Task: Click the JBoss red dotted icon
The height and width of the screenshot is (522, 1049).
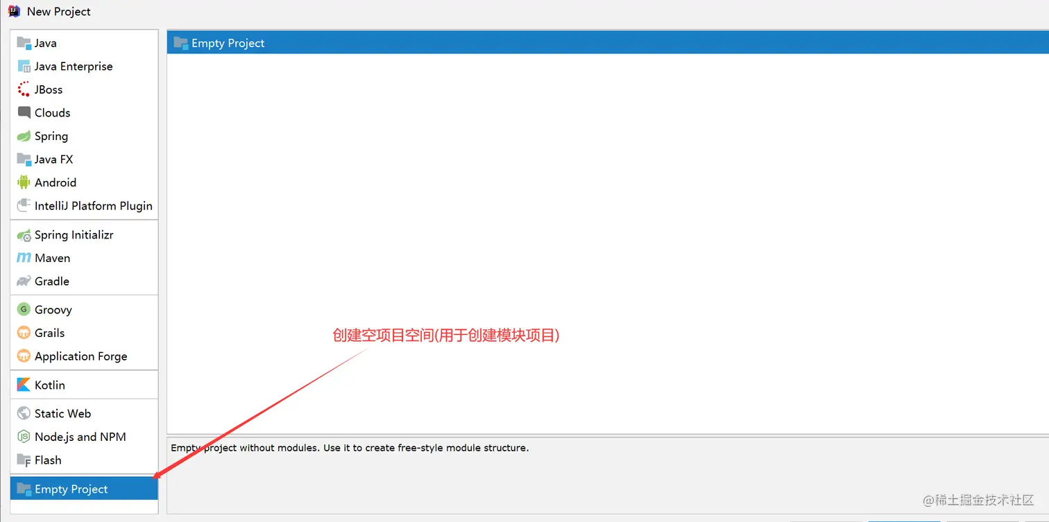Action: point(24,89)
